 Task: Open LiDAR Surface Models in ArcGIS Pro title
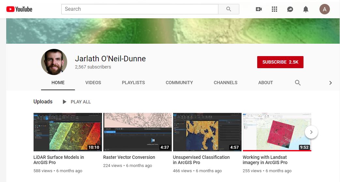(x=59, y=160)
